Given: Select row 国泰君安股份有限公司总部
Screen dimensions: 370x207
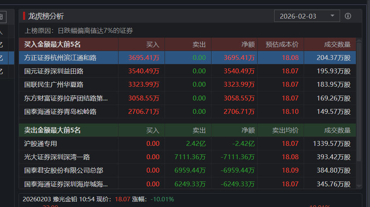Looking at the screenshot, I should point(187,171).
